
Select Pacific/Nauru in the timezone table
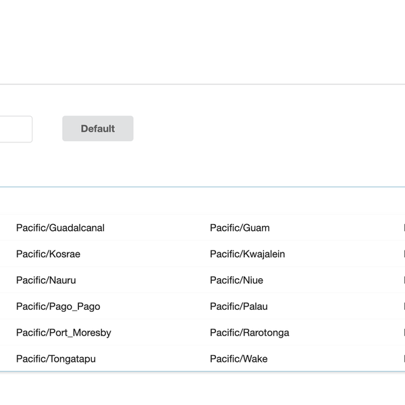click(46, 280)
